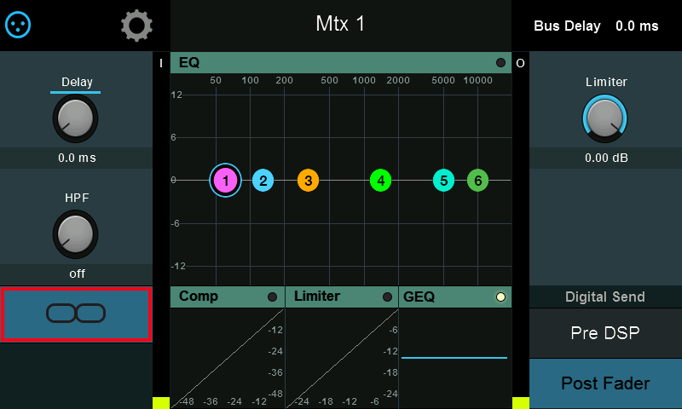Adjust the Limiter knob on right panel
This screenshot has width=682, height=409.
[605, 118]
